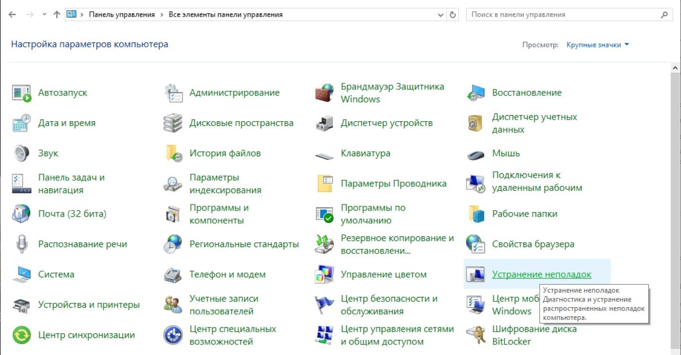
Task: Open Диспетчер учетных данных safe icon
Action: pyautogui.click(x=476, y=123)
